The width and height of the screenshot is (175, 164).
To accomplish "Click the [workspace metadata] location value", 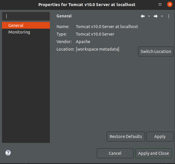I will (97, 49).
